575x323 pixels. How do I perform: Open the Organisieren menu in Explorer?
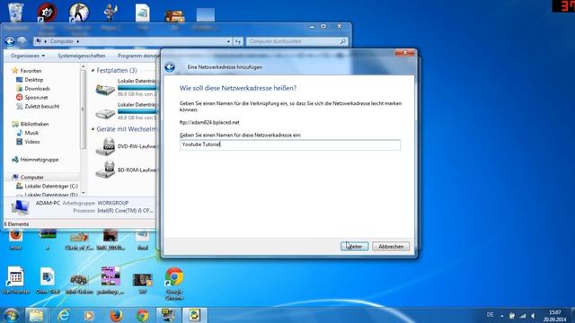pyautogui.click(x=28, y=56)
